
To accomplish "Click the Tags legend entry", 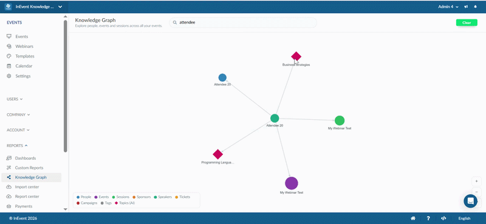I will coord(106,203).
